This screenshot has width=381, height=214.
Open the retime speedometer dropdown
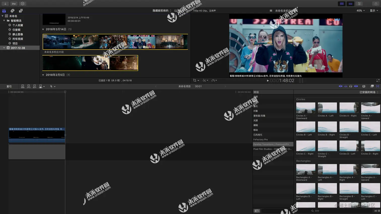[214, 80]
